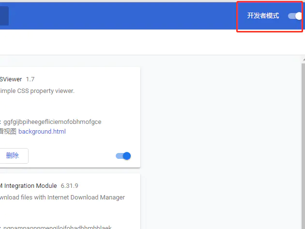The height and width of the screenshot is (229, 305).
Task: Click the 'Simple CSS property viewer.' description
Action: [x=37, y=91]
